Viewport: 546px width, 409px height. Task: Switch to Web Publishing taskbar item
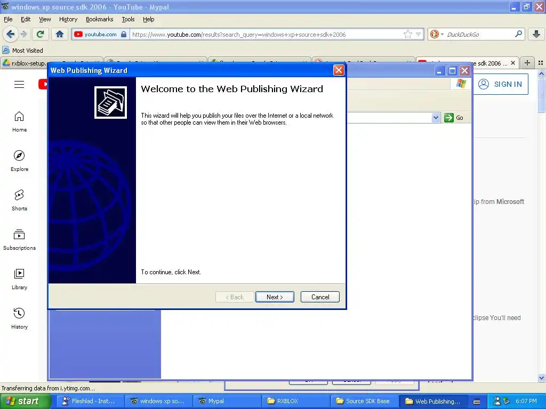[433, 401]
